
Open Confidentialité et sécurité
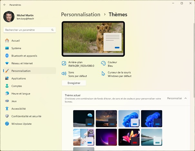30,116
